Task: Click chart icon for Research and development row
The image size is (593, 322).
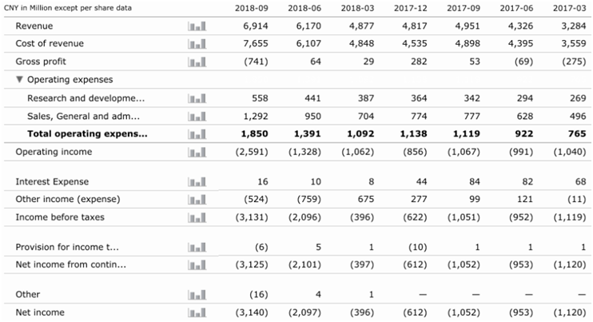Action: pyautogui.click(x=197, y=98)
